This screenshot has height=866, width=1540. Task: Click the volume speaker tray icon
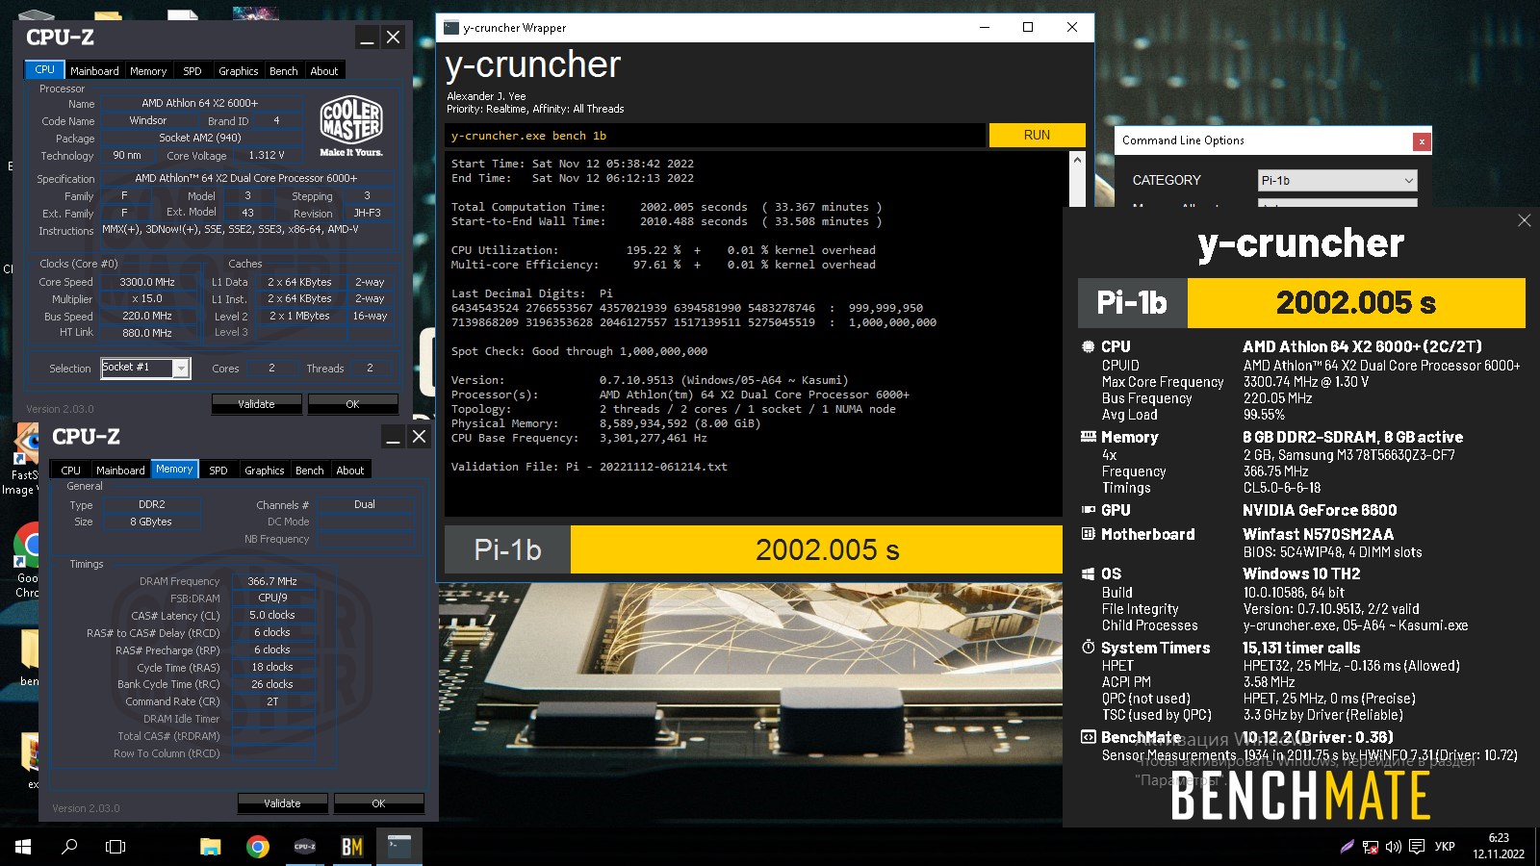[x=1393, y=847]
